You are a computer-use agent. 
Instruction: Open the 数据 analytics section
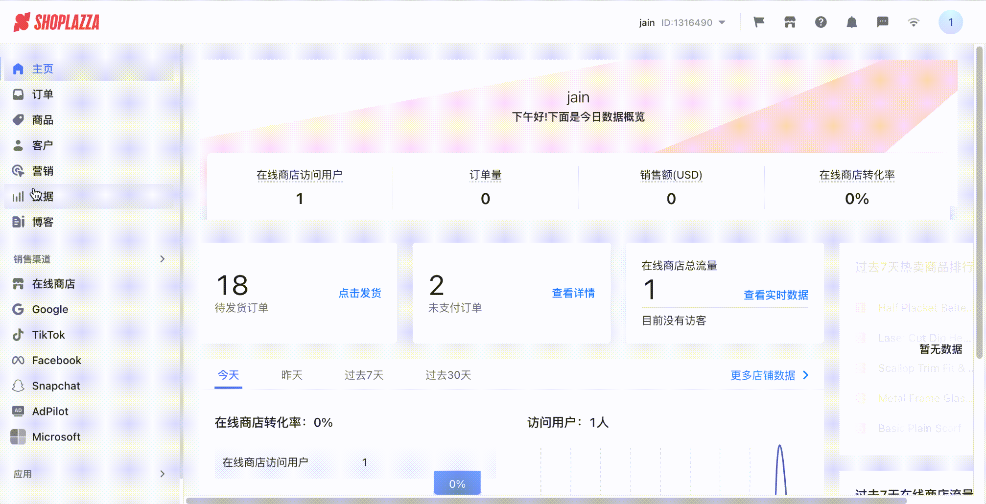pos(42,196)
